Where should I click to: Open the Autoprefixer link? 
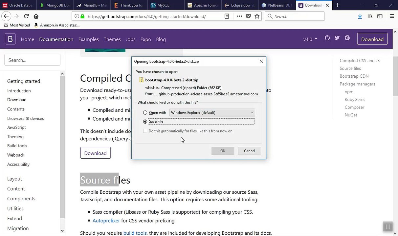pyautogui.click(x=106, y=221)
